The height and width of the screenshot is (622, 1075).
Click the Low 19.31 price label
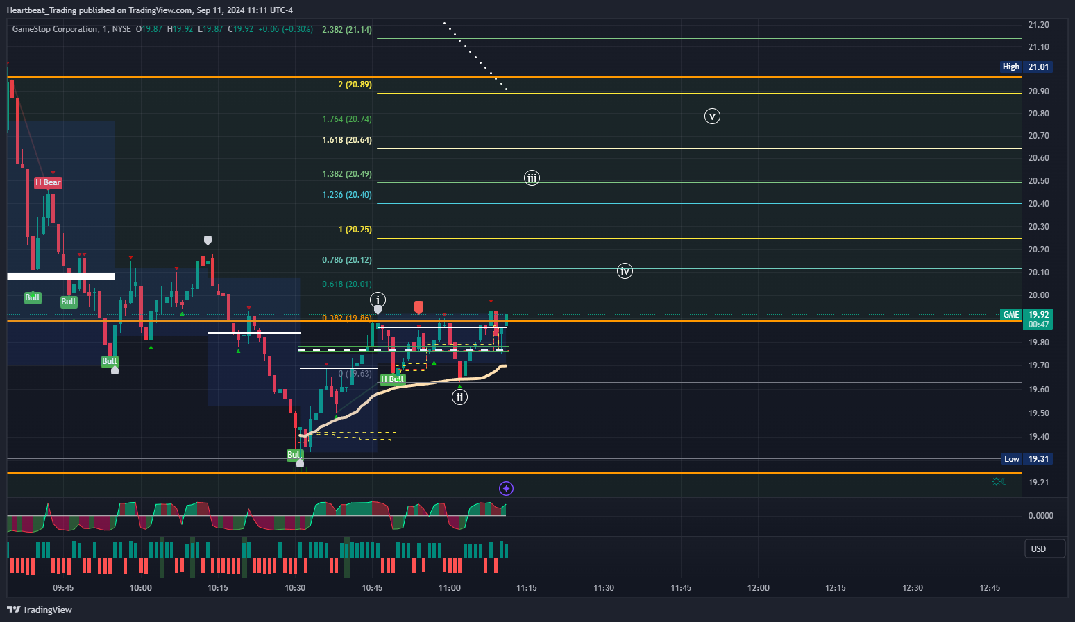pos(1027,459)
